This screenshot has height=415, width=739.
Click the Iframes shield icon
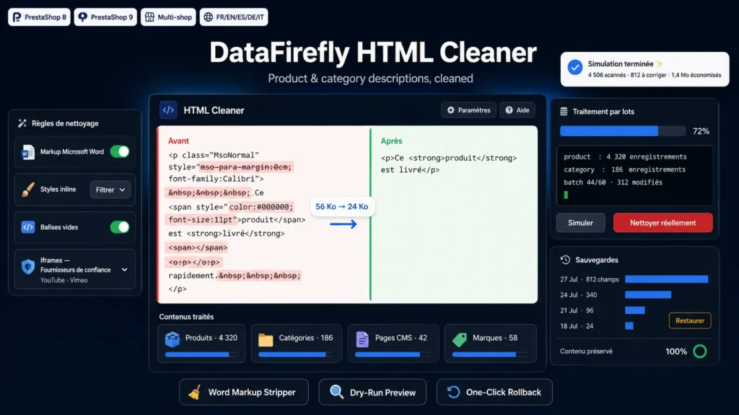[x=28, y=267]
